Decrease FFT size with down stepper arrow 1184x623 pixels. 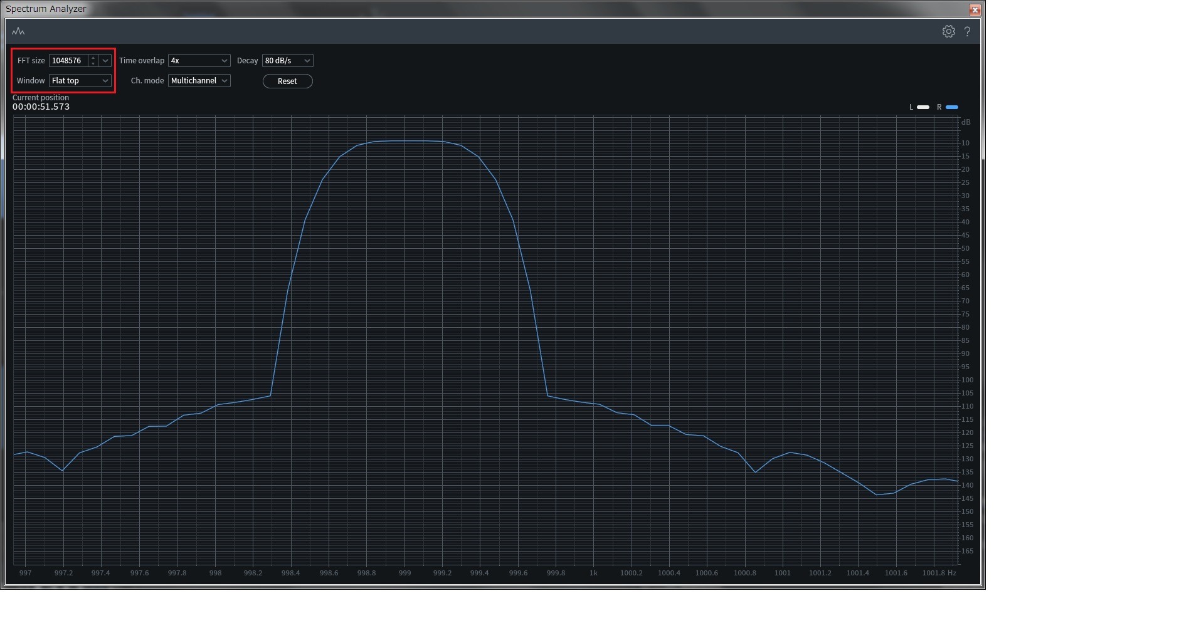pyautogui.click(x=93, y=64)
